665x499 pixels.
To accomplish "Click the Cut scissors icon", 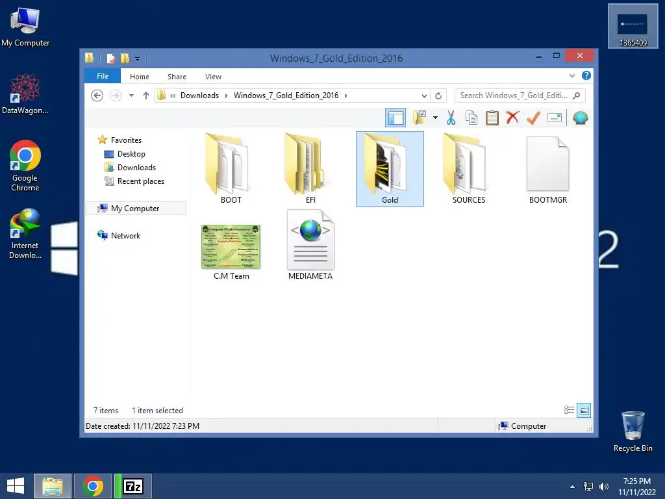I will [451, 118].
